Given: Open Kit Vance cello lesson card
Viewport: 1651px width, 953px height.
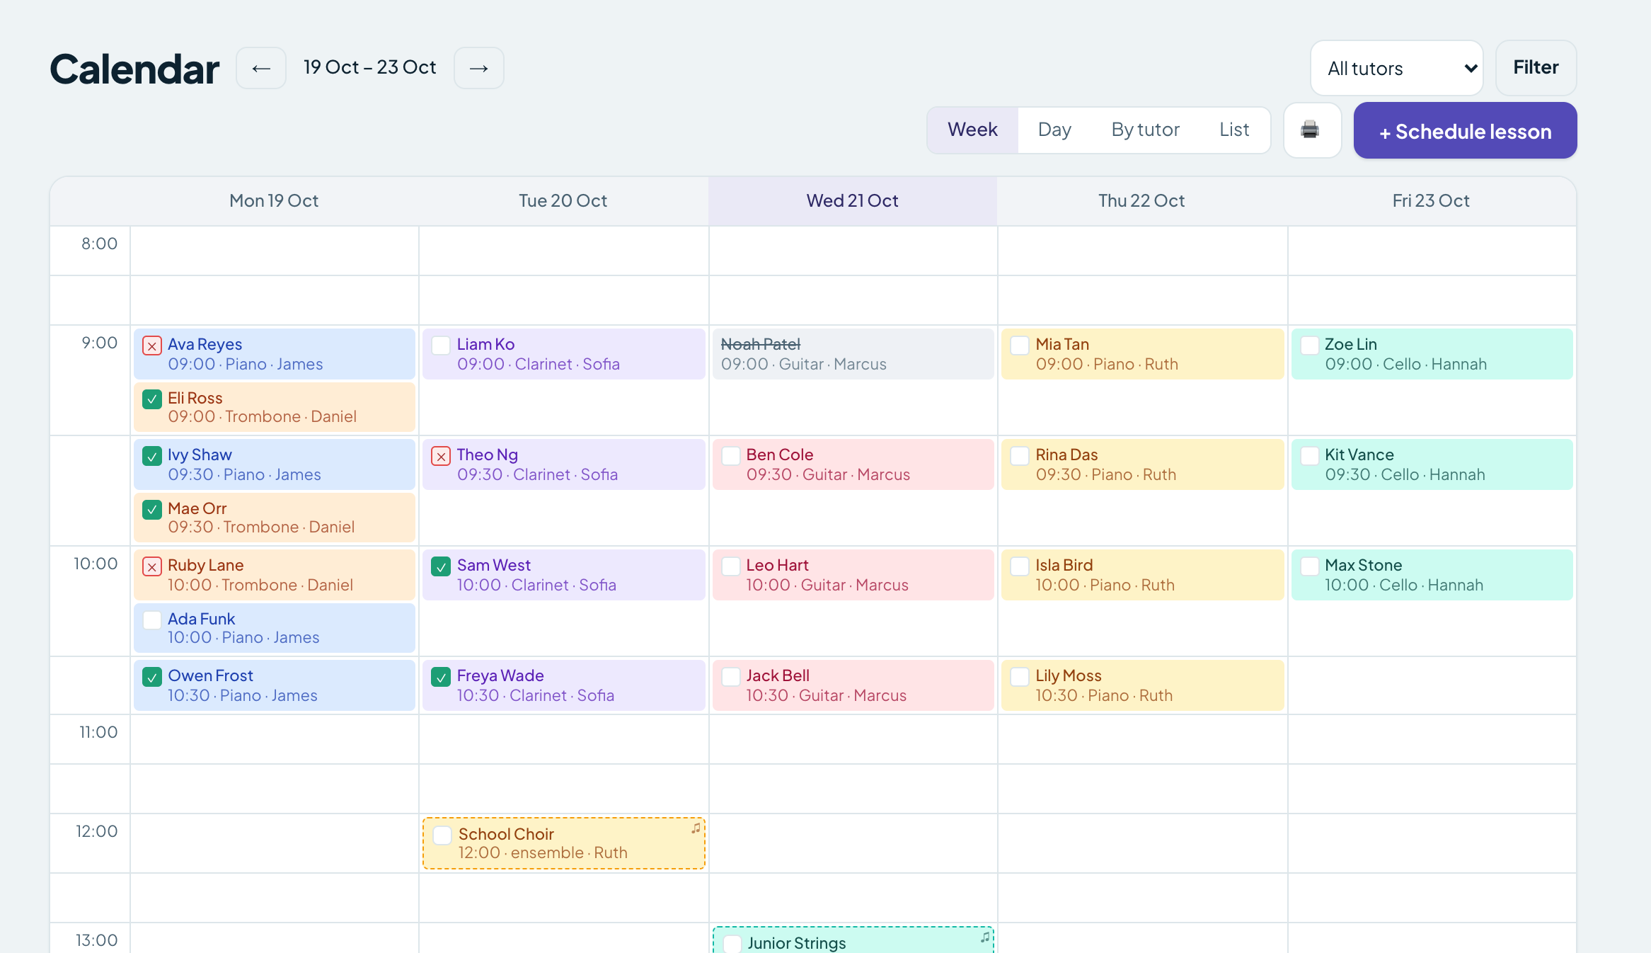Looking at the screenshot, I should tap(1432, 464).
